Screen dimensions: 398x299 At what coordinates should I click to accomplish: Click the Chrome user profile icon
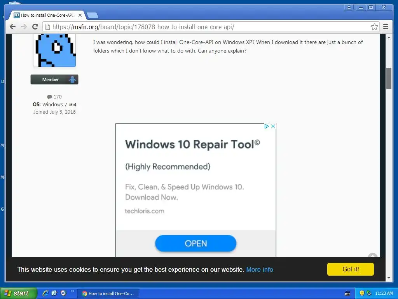(x=349, y=7)
